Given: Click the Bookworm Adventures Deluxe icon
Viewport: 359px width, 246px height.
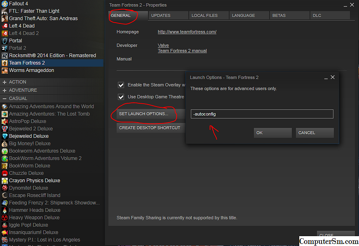Looking at the screenshot, I should [x=5, y=151].
